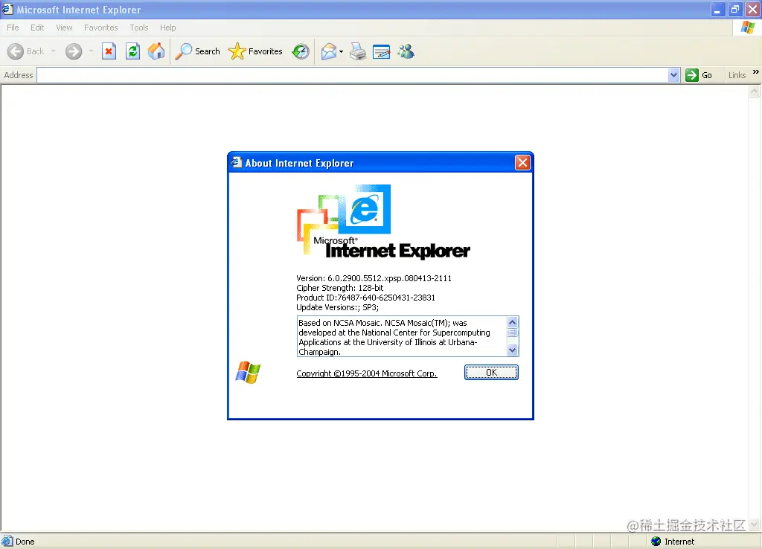762x549 pixels.
Task: Click the Update Versions SP3 text
Action: [x=337, y=307]
